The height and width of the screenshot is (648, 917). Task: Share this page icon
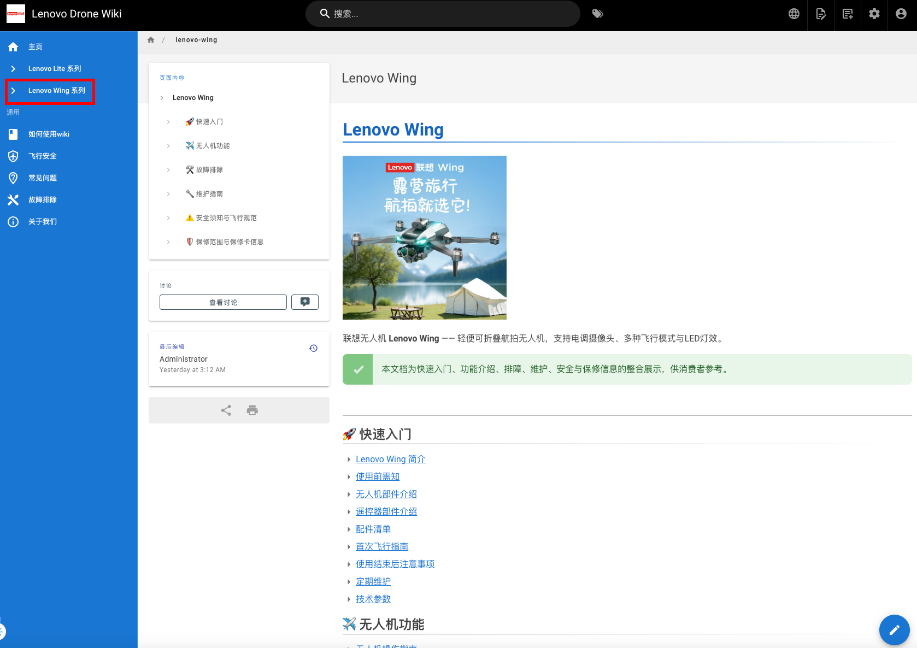226,410
